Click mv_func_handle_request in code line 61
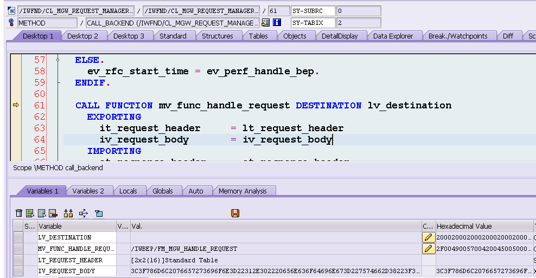This screenshot has width=536, height=278. coord(224,106)
